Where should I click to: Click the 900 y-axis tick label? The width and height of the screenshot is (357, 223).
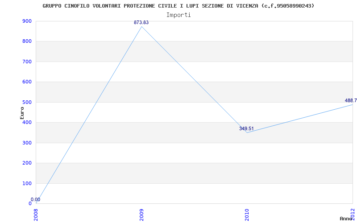coord(27,21)
